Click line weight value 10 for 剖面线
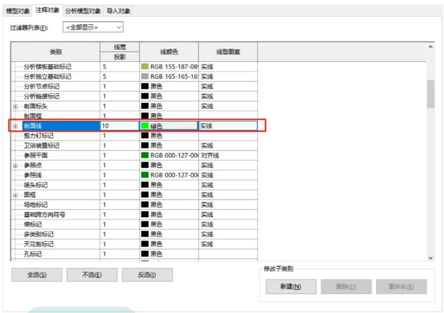The width and height of the screenshot is (444, 313). click(x=120, y=126)
